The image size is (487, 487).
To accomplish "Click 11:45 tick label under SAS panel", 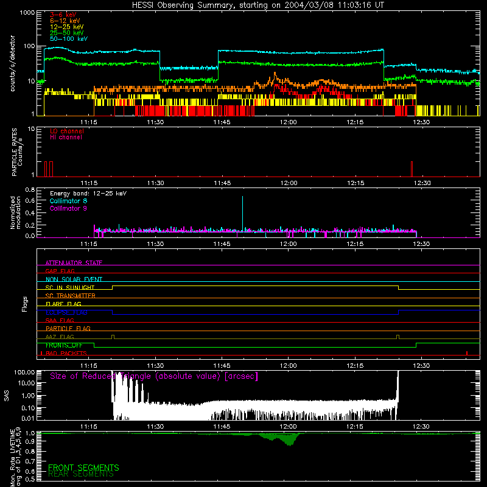I will (222, 427).
